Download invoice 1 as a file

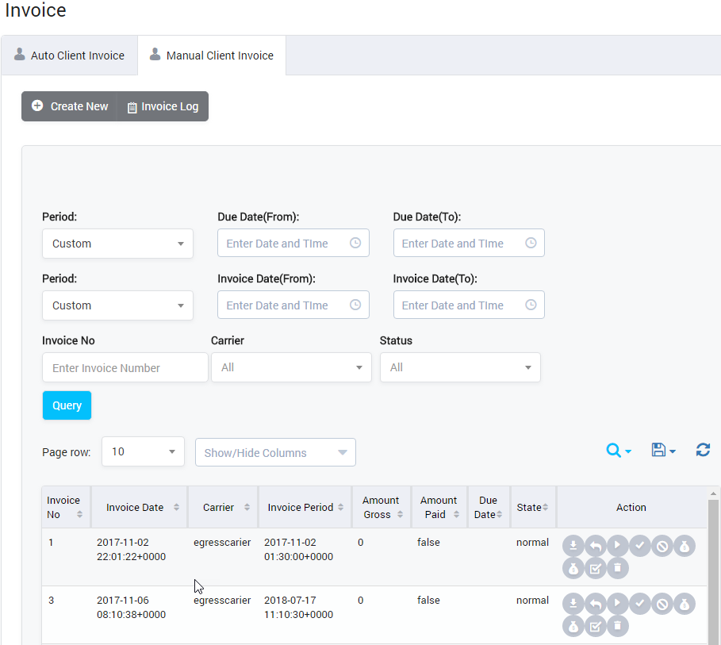coord(573,546)
